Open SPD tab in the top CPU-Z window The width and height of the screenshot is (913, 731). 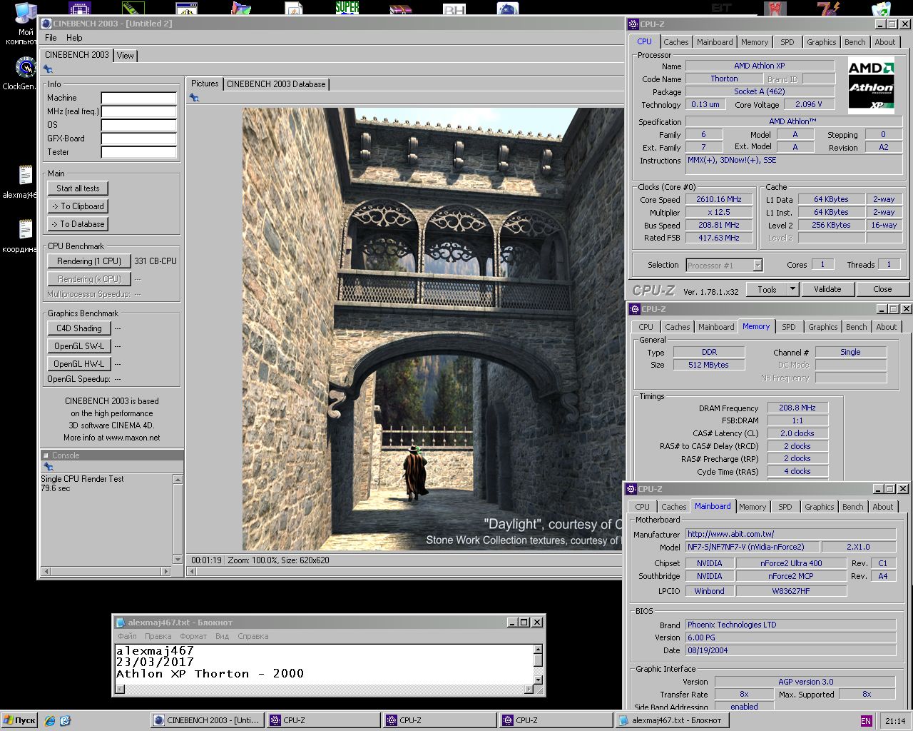(x=787, y=42)
